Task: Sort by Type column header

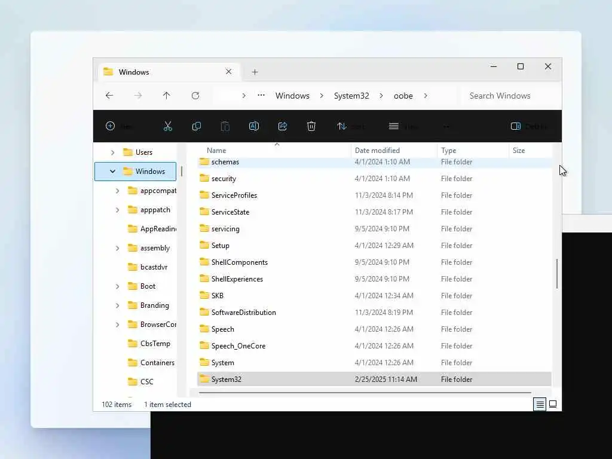Action: (448, 151)
